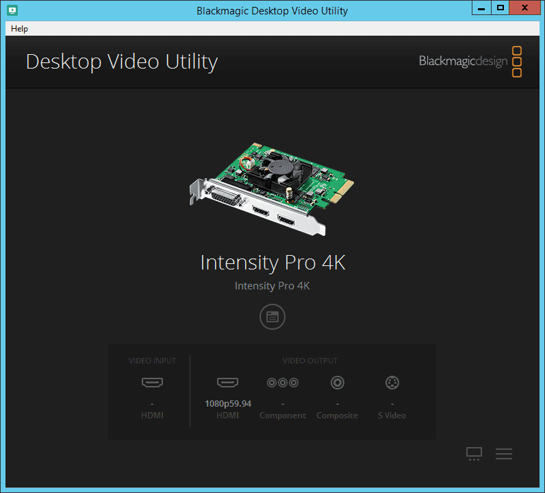
Task: Click the application icon in the title bar
Action: coord(12,10)
